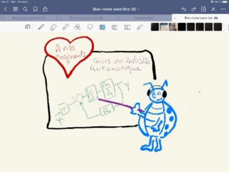Screen dimensions: 229x173
Task: Select the Lasso selection tool
Action: (90, 27)
